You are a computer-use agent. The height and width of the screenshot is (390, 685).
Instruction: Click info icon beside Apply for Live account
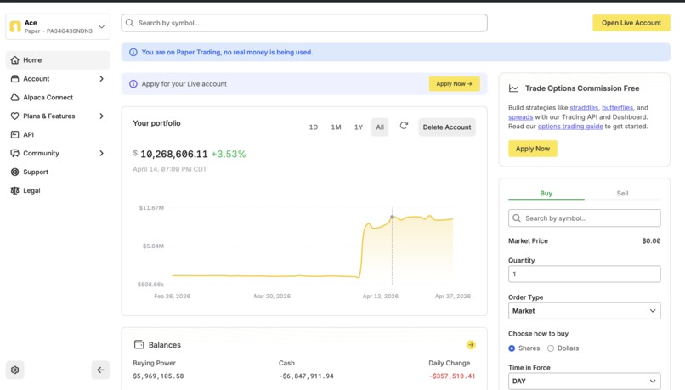133,84
